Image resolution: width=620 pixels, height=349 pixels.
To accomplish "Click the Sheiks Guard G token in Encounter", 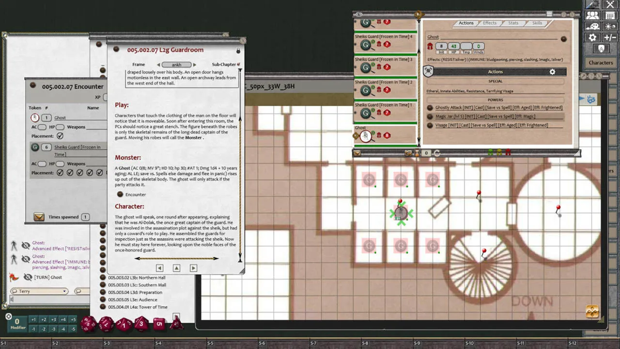I will point(34,147).
